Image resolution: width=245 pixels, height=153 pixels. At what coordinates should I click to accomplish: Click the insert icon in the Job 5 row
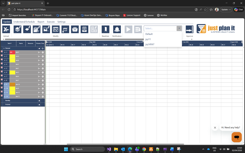39,52
